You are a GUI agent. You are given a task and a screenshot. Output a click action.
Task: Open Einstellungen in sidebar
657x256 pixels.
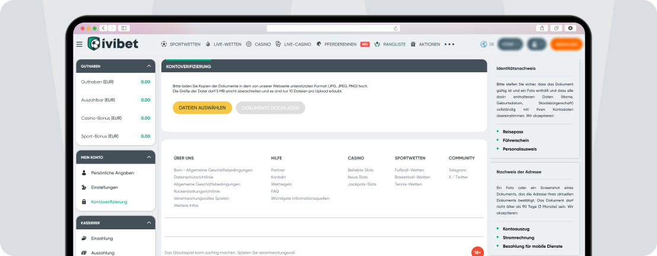[x=104, y=187]
